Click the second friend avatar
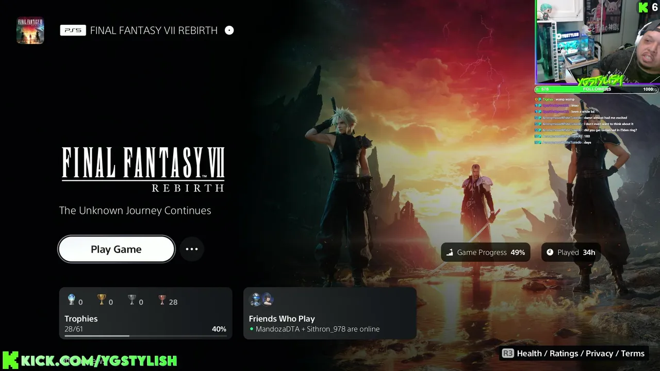This screenshot has height=371, width=660. 267,299
